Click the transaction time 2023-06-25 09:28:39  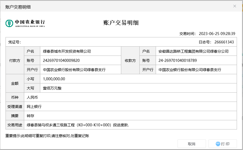[217, 33]
